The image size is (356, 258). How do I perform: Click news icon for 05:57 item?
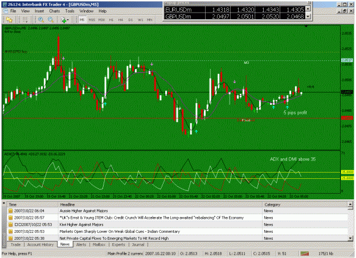point(10,218)
